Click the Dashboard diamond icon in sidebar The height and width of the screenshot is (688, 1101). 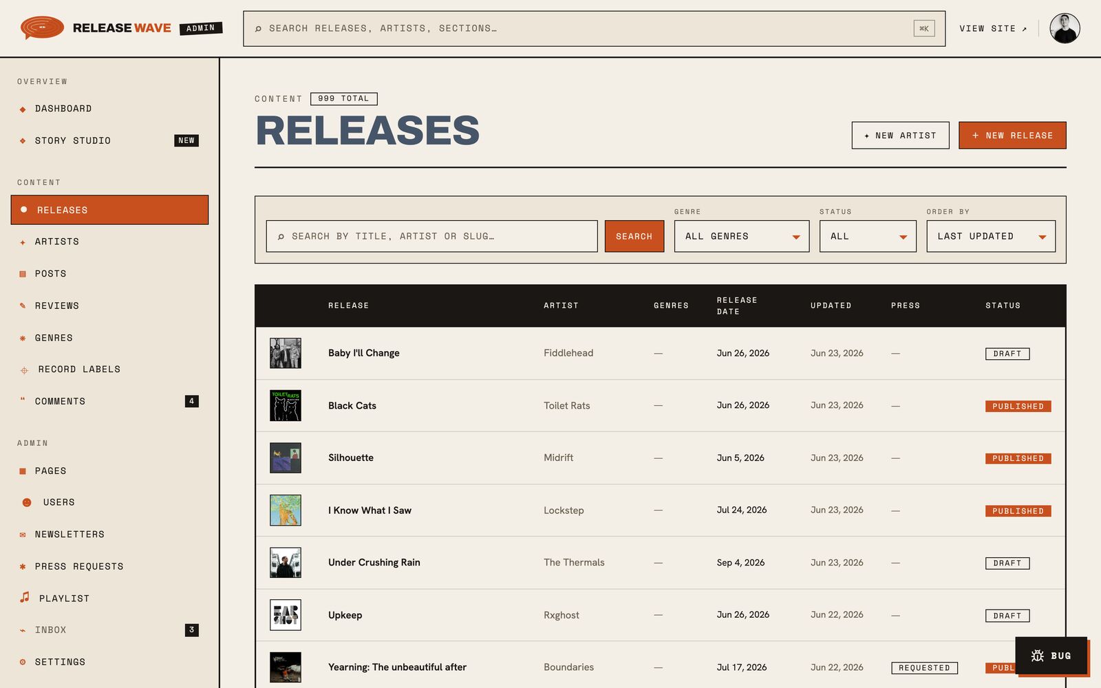23,109
